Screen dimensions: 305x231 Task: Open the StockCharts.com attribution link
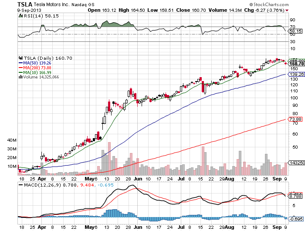(x=269, y=4)
